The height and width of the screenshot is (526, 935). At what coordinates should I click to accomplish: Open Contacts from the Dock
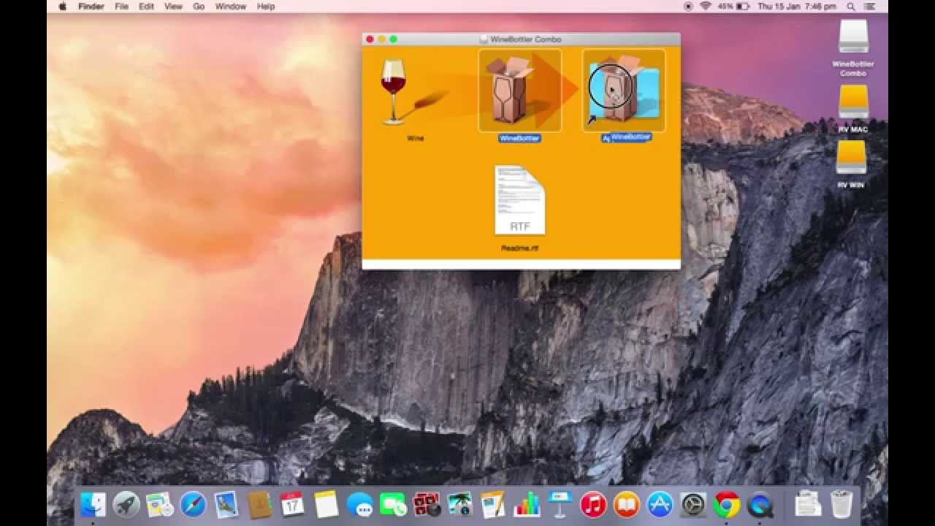tap(259, 505)
